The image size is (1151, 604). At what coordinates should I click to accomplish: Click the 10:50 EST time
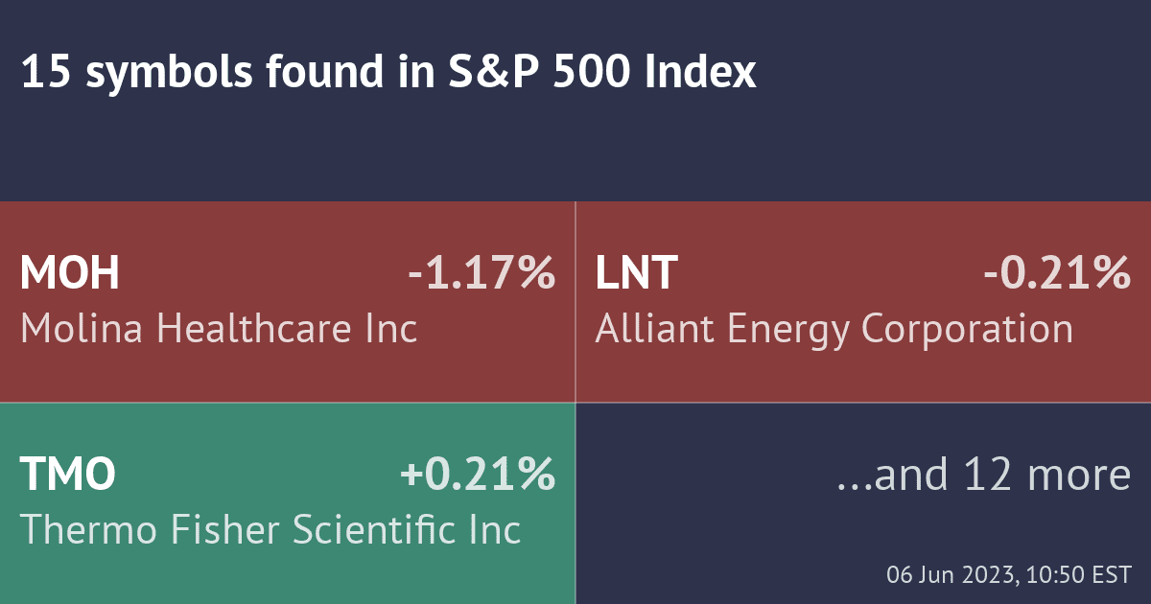1078,576
